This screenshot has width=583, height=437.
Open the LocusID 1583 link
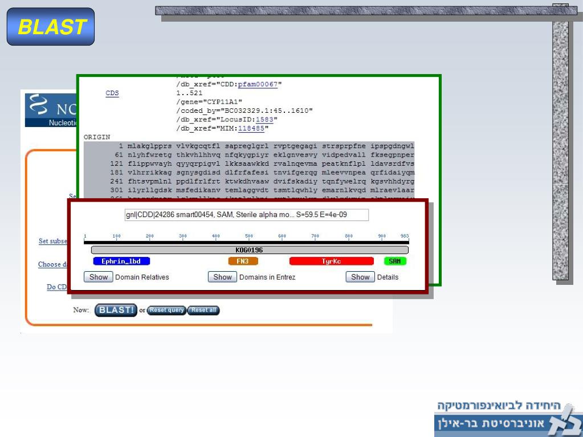[264, 120]
